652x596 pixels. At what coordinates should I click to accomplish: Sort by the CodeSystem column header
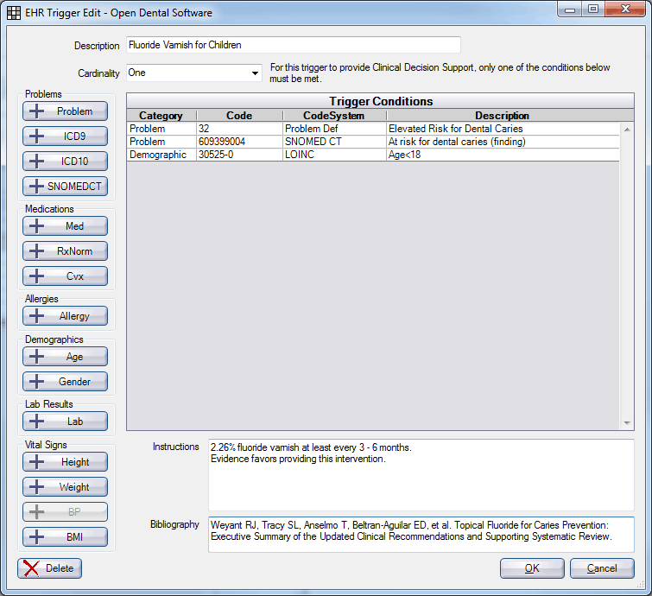tap(334, 115)
